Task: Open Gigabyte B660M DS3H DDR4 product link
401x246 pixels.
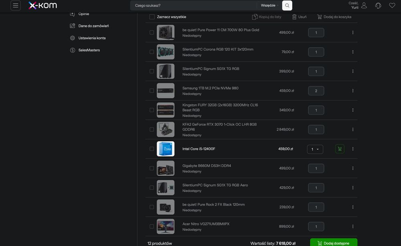Action: 207,166
